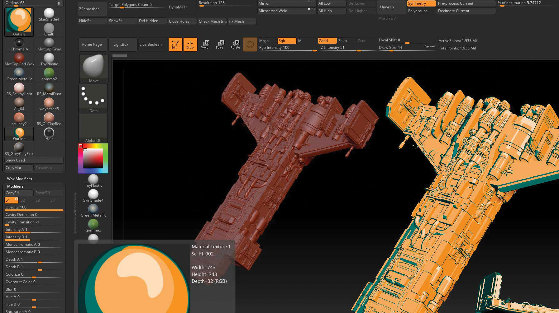Toggle the Rgb channel button
The image size is (559, 313).
point(287,41)
